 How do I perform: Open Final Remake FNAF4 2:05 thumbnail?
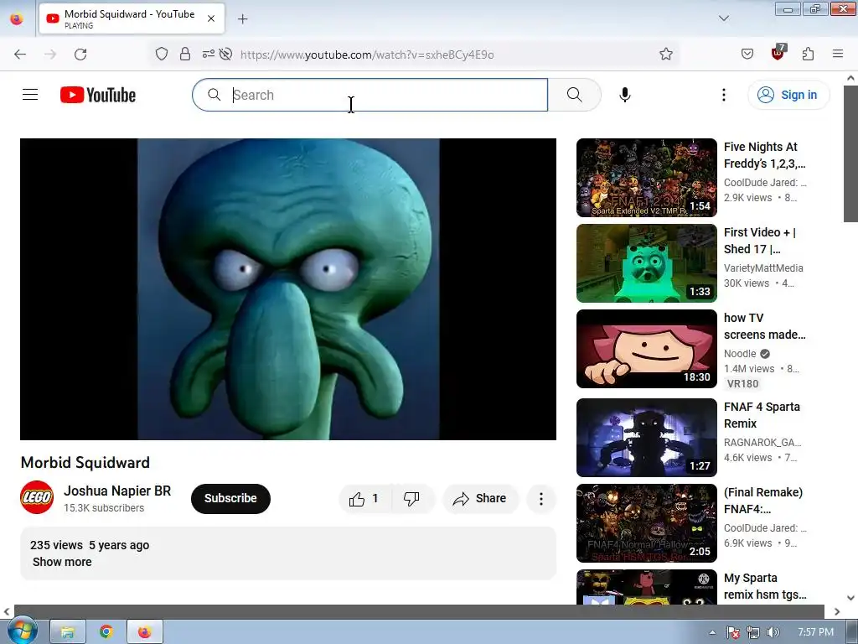pos(646,523)
